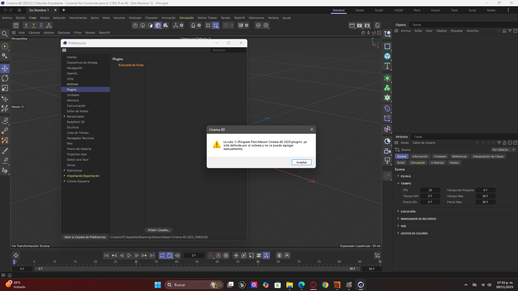The height and width of the screenshot is (291, 518).
Task: Click the record active objects keyframe icon
Action: tap(211, 255)
